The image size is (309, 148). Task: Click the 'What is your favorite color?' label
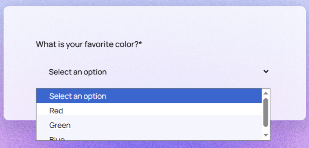tap(87, 45)
